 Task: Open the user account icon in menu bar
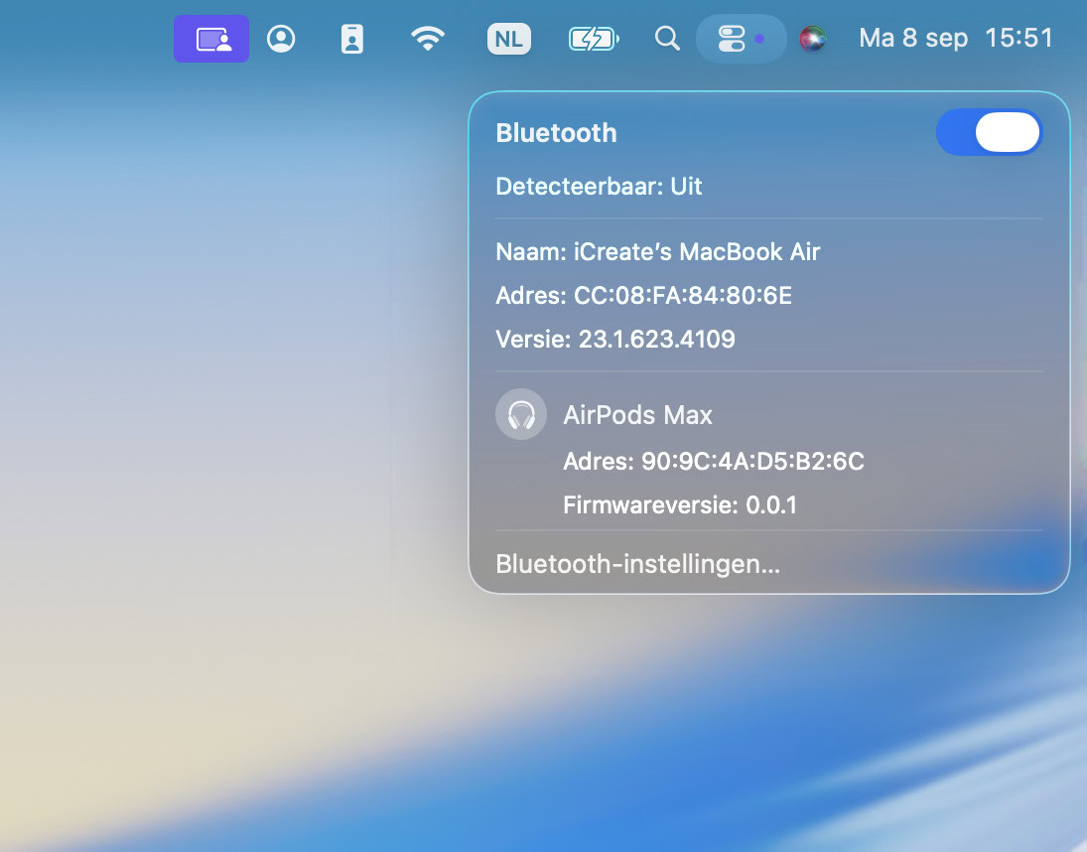[x=282, y=40]
